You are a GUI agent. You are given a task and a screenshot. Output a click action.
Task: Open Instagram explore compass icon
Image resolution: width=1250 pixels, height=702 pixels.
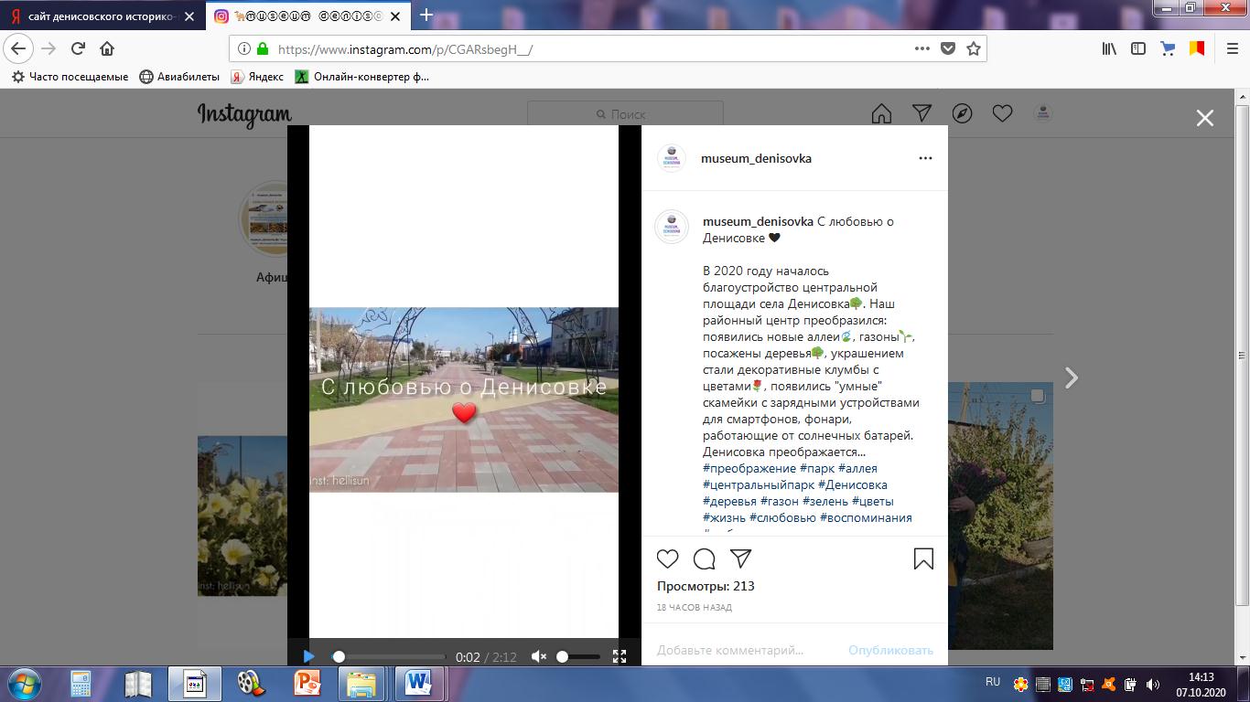click(x=962, y=113)
